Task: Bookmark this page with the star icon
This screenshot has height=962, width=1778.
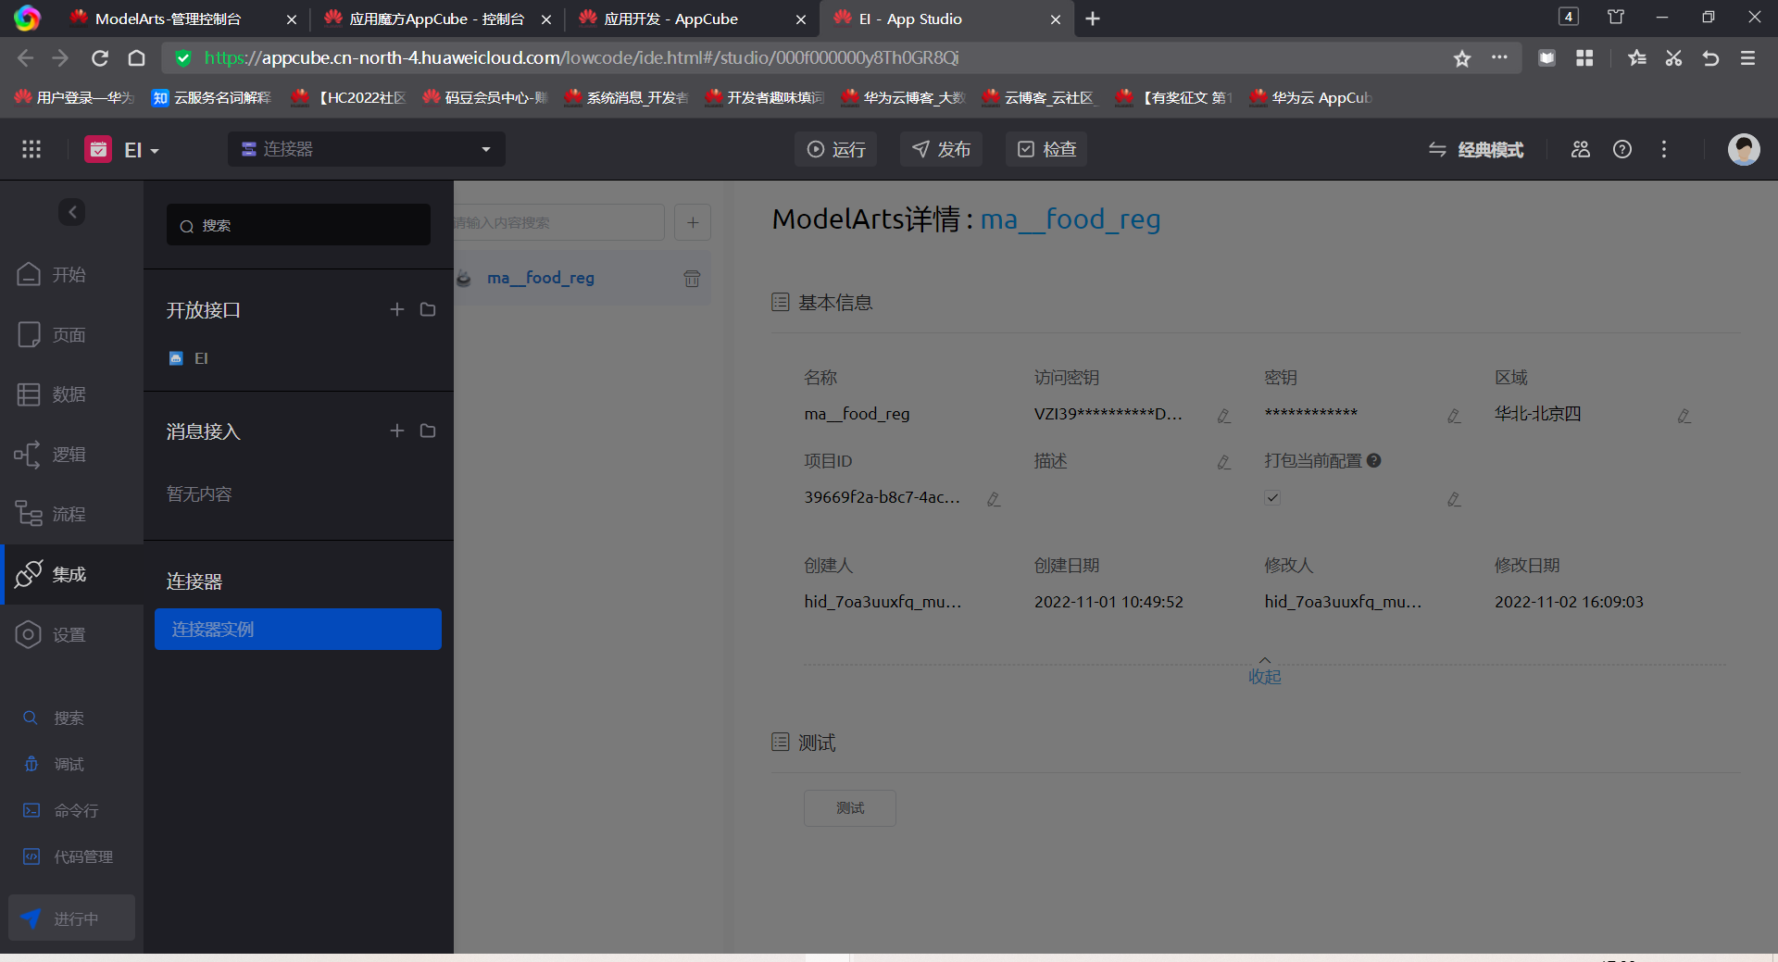Action: (1462, 58)
